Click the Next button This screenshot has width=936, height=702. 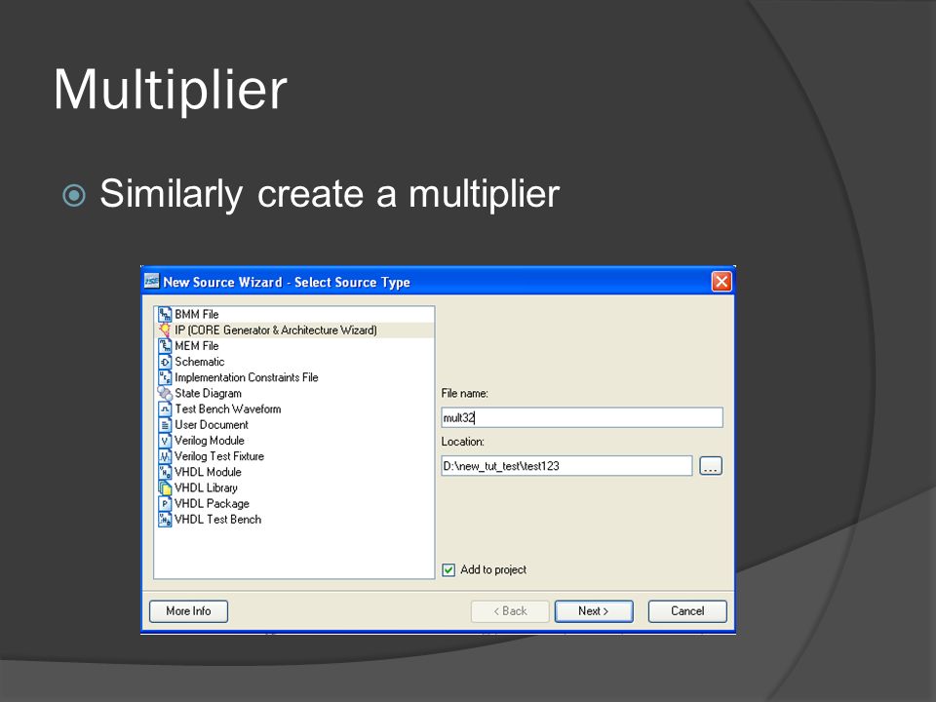tap(594, 611)
